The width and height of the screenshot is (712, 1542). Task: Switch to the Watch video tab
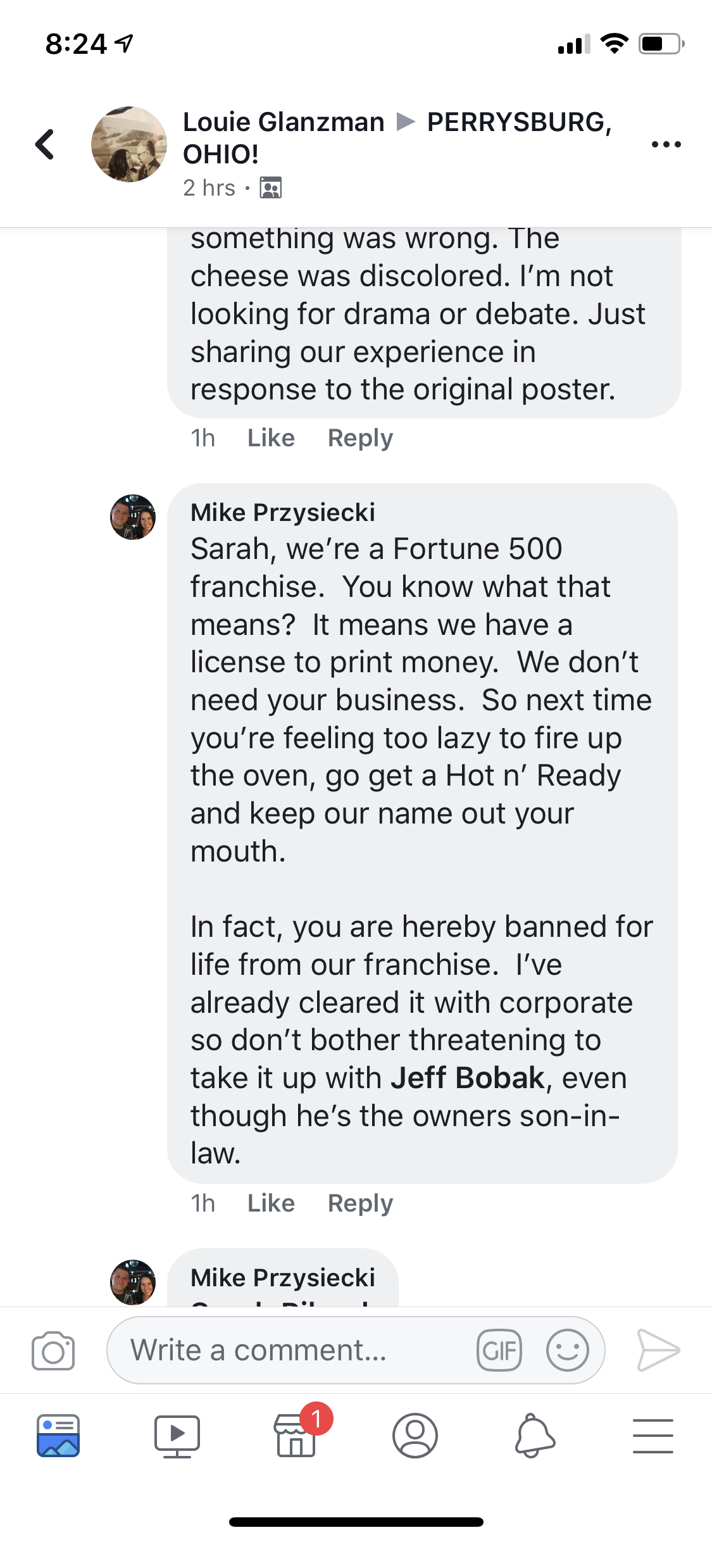(177, 1436)
